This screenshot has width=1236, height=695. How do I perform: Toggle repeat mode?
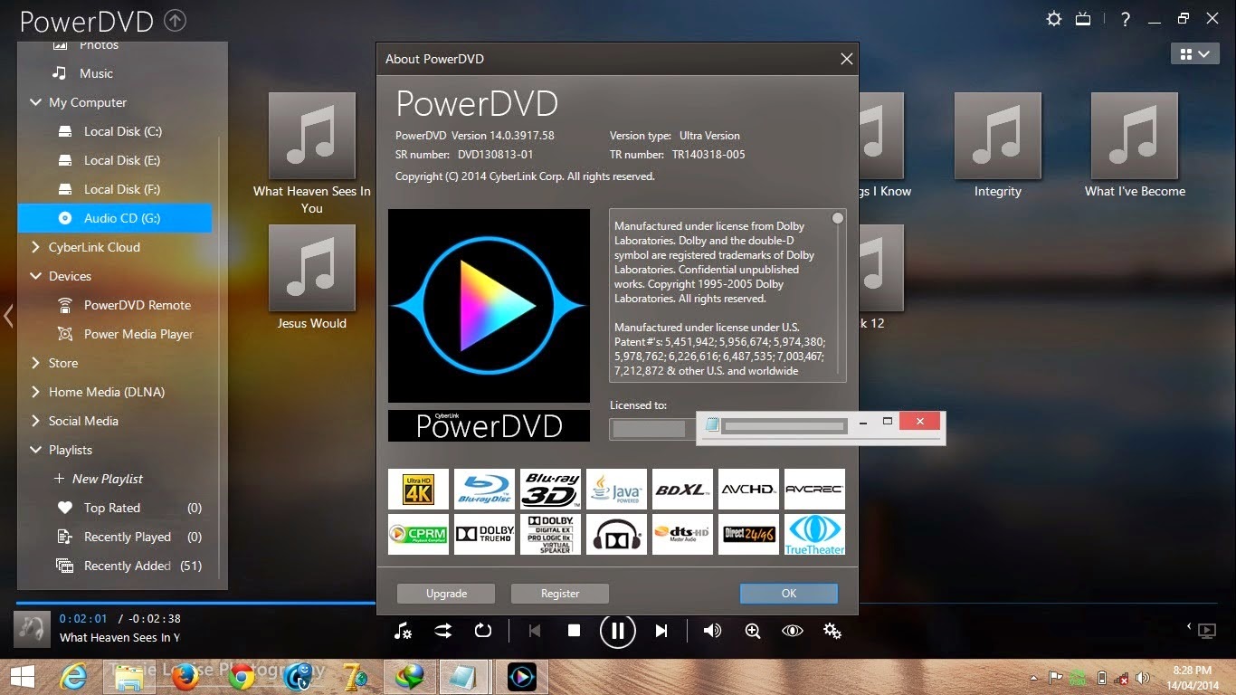click(483, 631)
